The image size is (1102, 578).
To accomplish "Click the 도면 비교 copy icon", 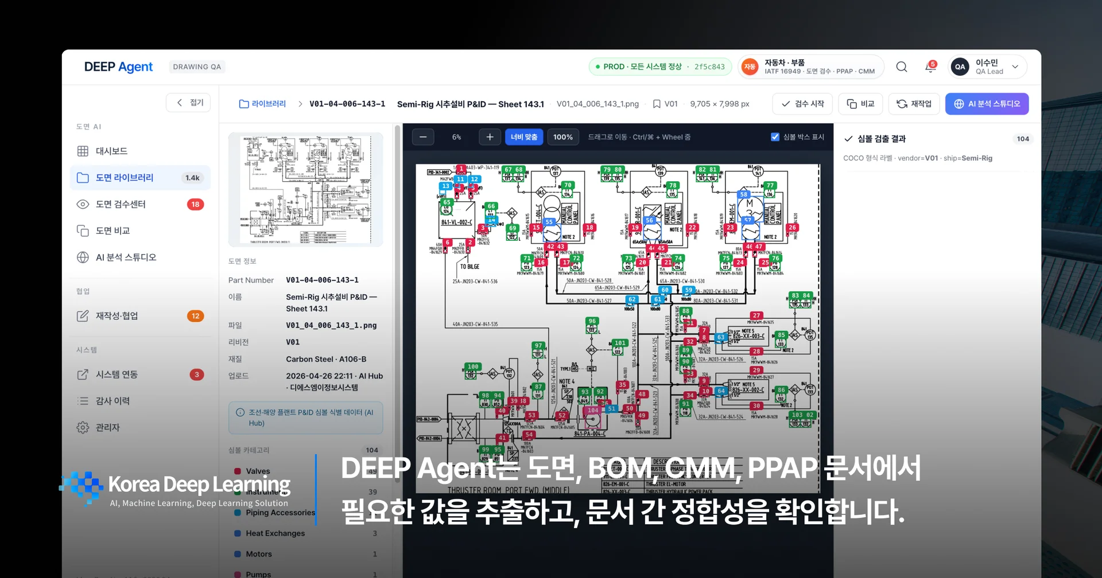I will point(83,231).
